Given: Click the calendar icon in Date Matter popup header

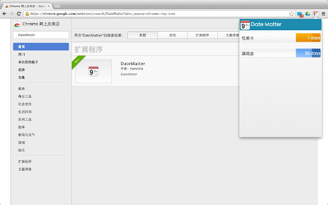Looking at the screenshot, I should click(245, 25).
